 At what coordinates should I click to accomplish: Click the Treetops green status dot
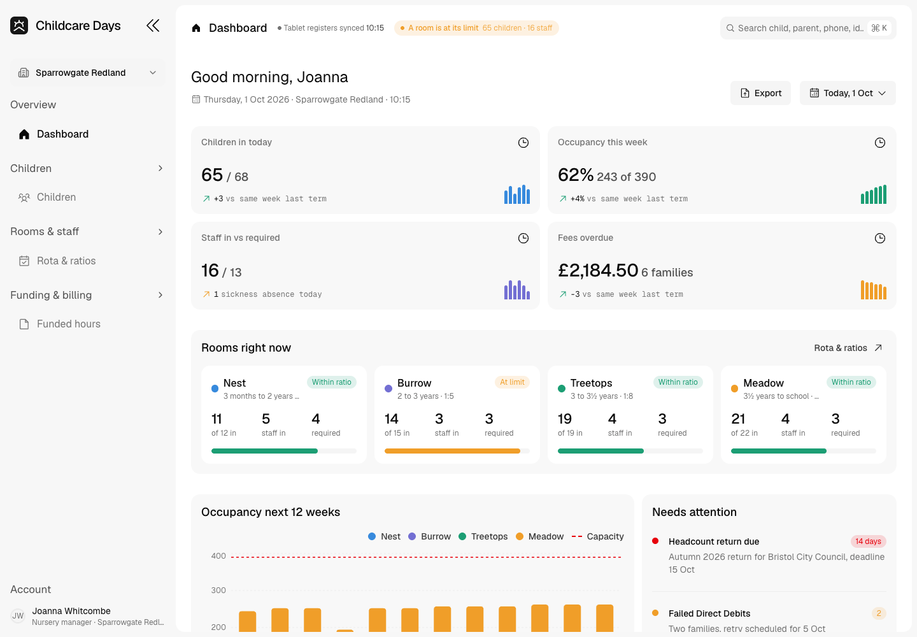click(x=562, y=389)
